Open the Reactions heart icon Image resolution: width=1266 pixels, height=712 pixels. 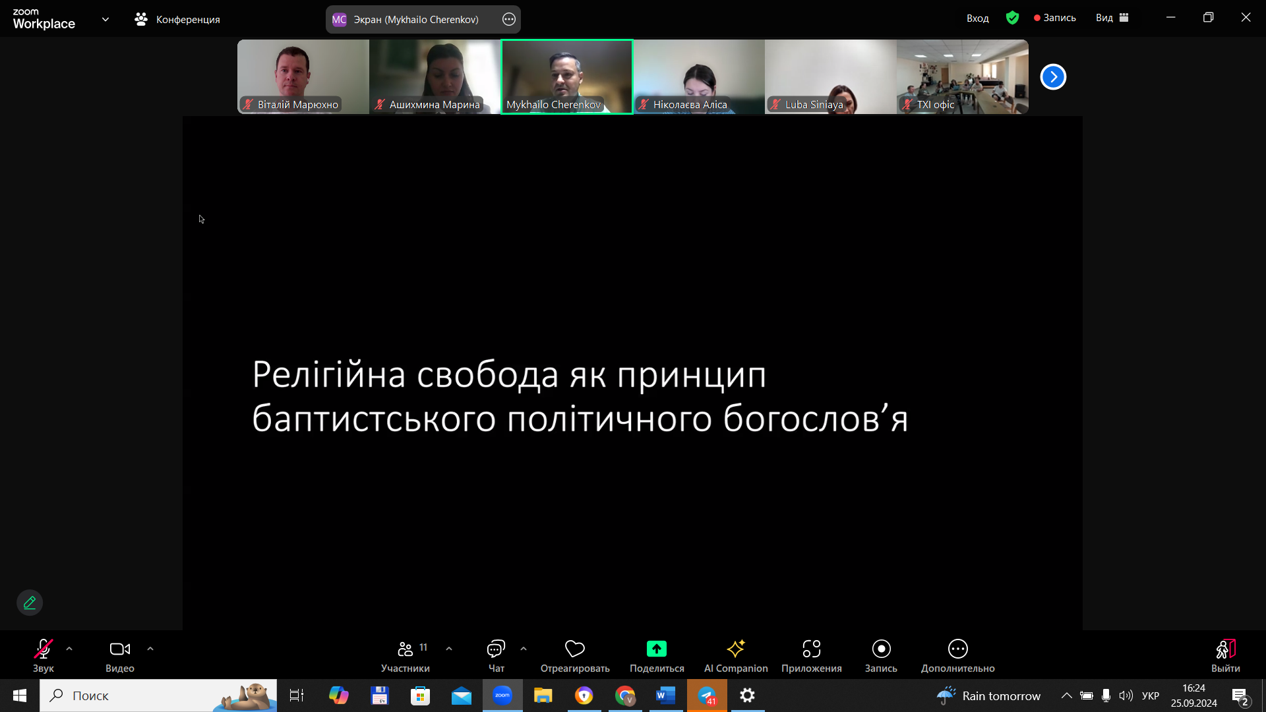574,649
